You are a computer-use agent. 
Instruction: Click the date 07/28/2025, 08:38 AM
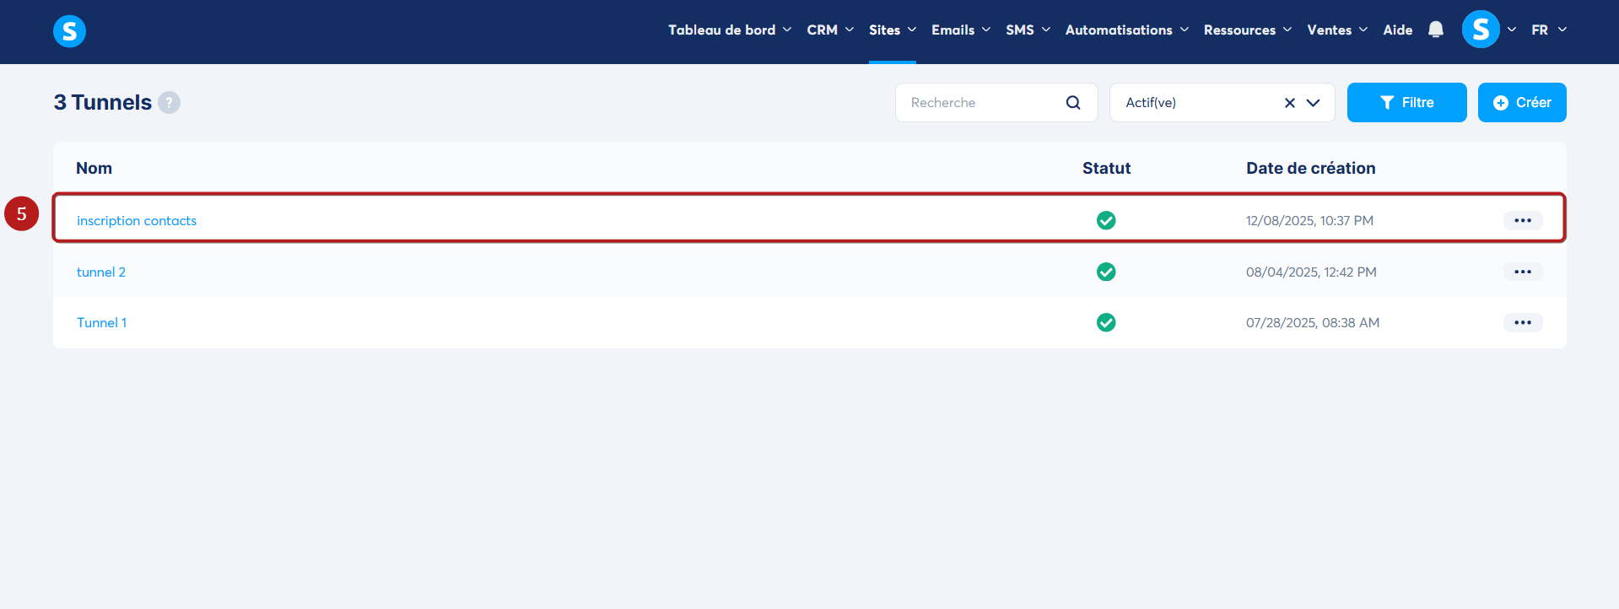(1313, 322)
